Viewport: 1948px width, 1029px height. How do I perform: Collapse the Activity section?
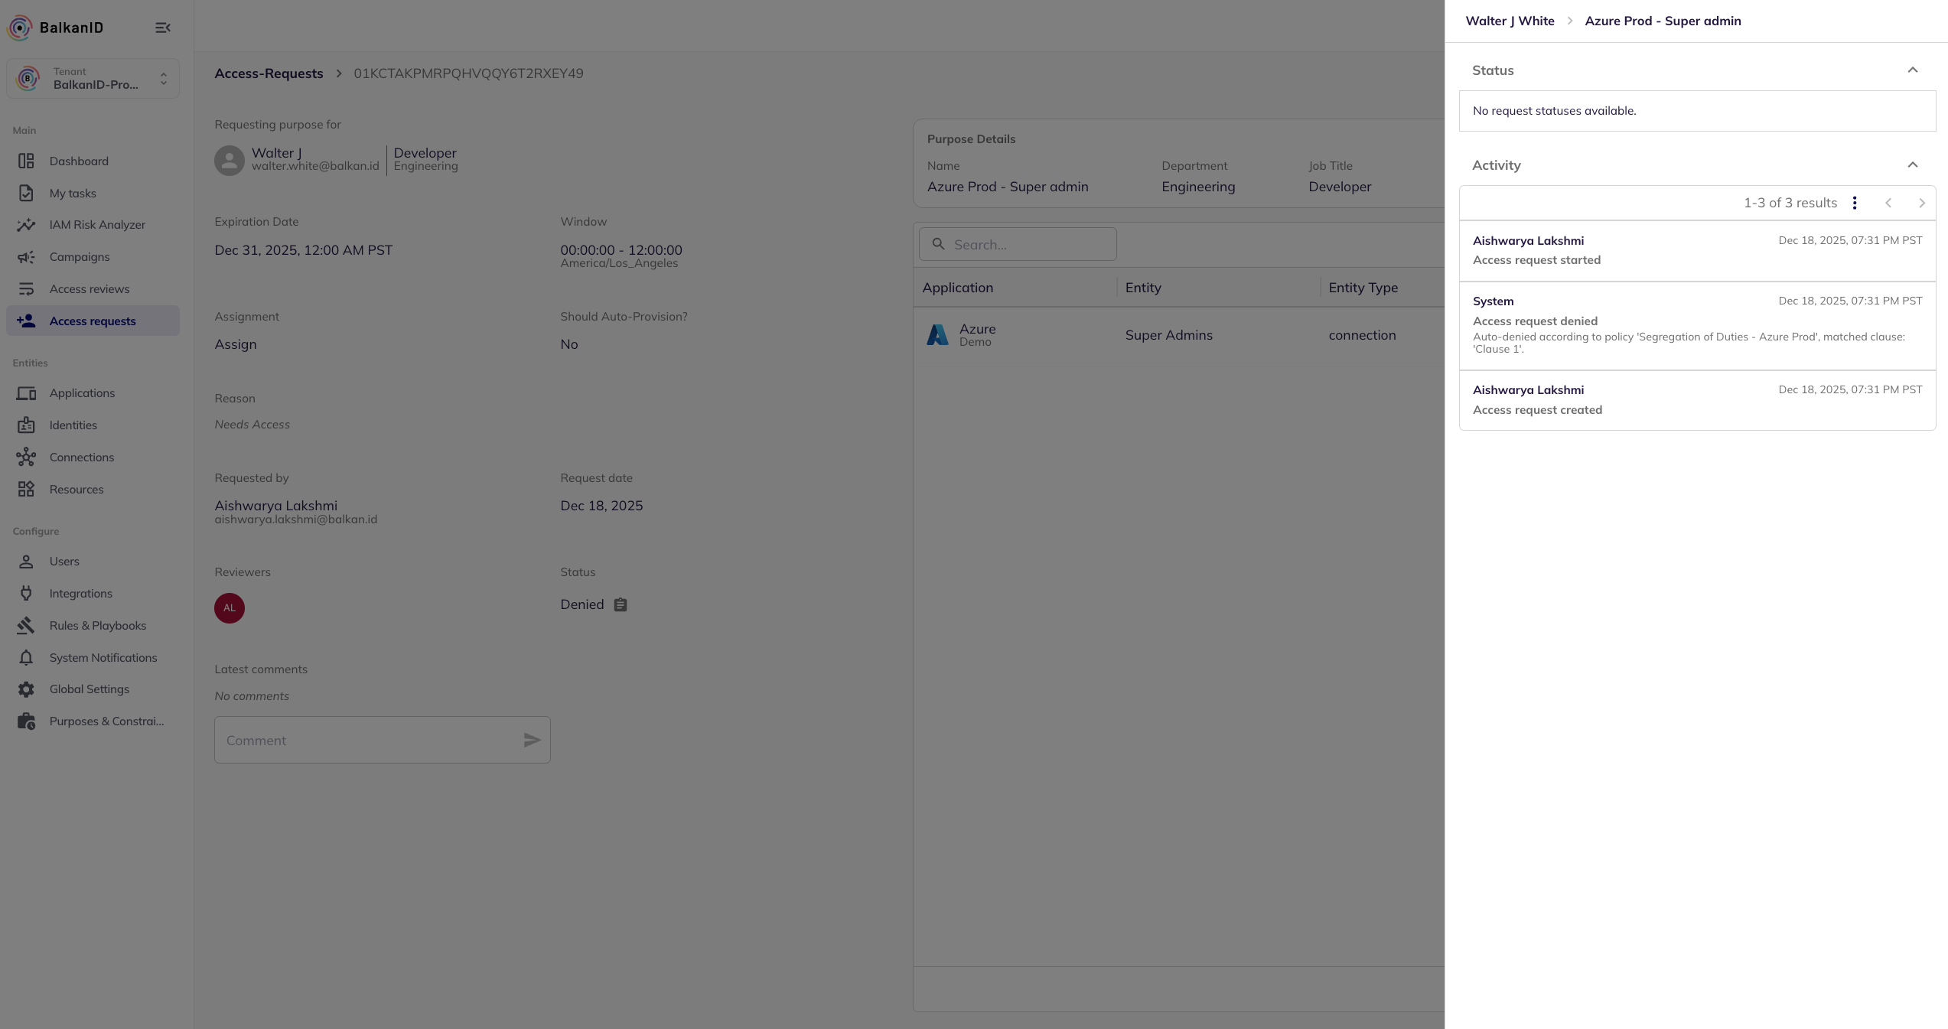(1912, 165)
